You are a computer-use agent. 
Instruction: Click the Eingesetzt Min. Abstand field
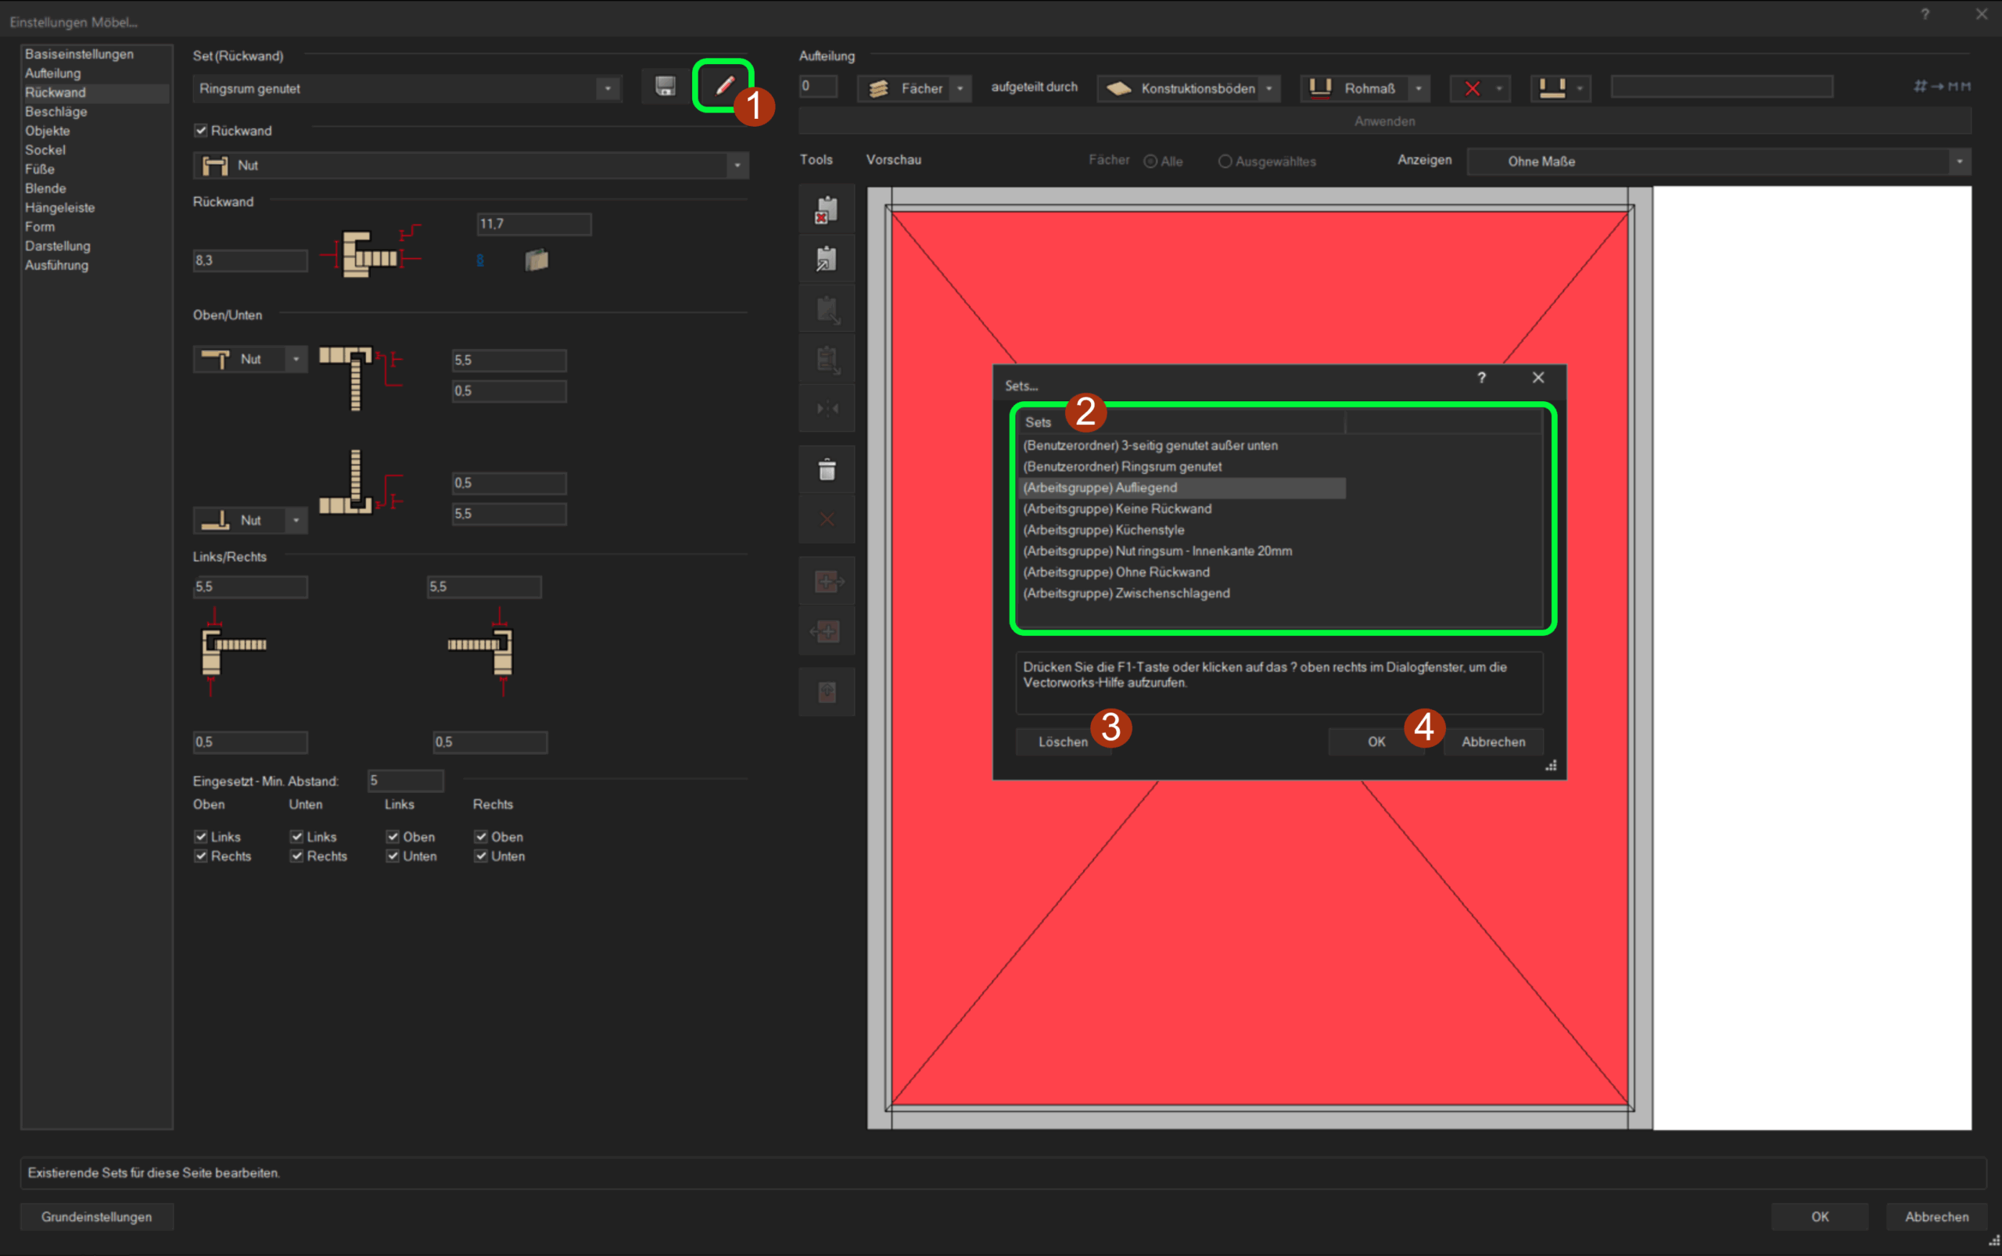click(405, 781)
